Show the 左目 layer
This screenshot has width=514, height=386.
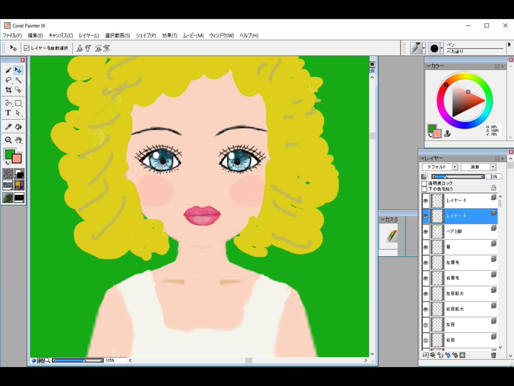(x=425, y=325)
